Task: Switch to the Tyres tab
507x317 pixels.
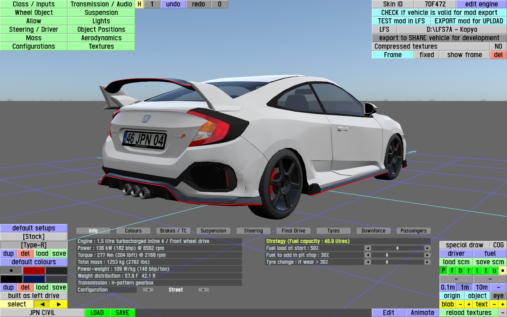Action: coord(333,231)
